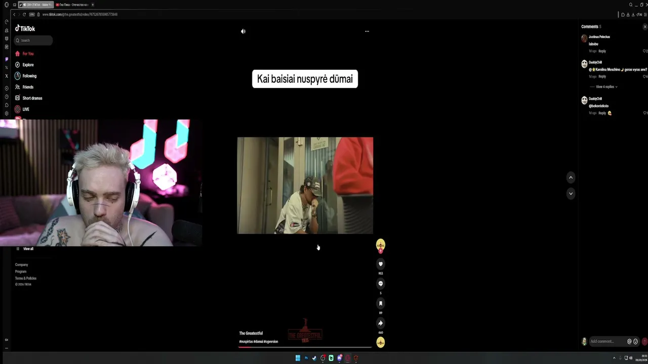
Task: Open the Company footer link
Action: coord(21,265)
